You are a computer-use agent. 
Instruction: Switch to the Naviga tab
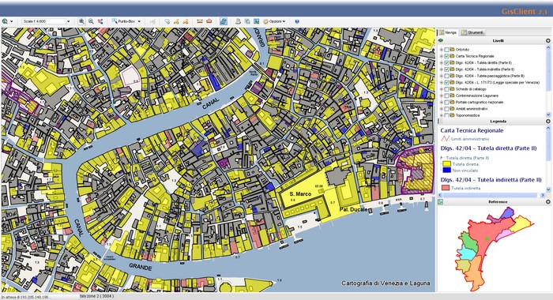tap(448, 32)
